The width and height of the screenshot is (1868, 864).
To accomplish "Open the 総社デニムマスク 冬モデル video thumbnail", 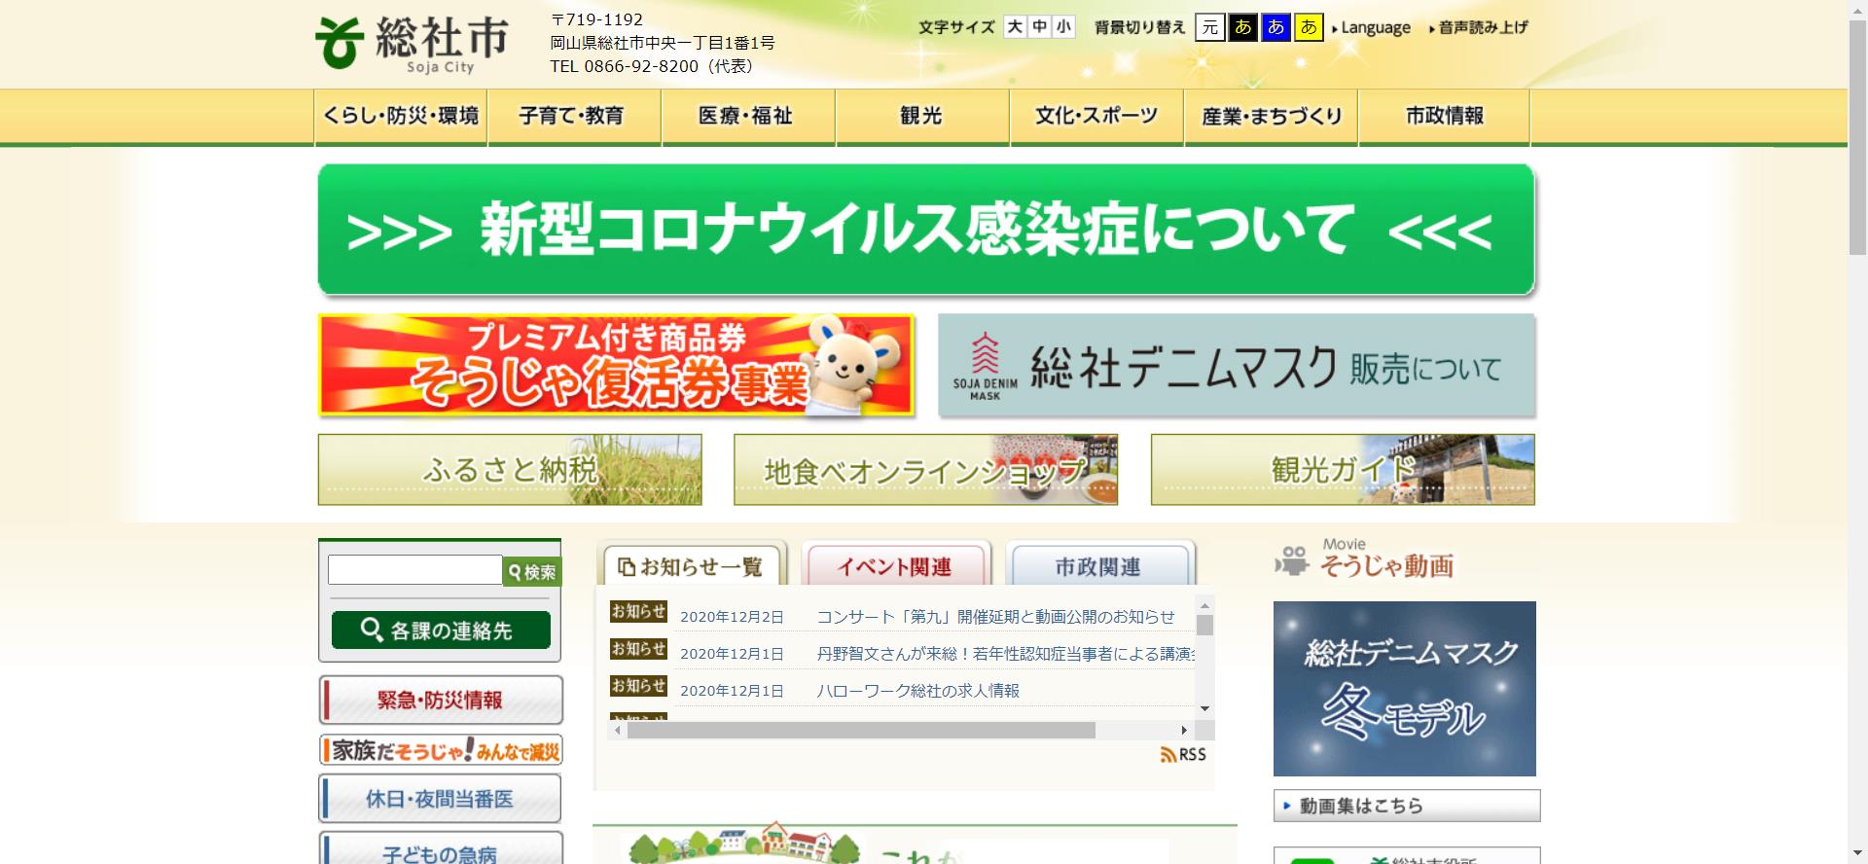I will [x=1405, y=689].
